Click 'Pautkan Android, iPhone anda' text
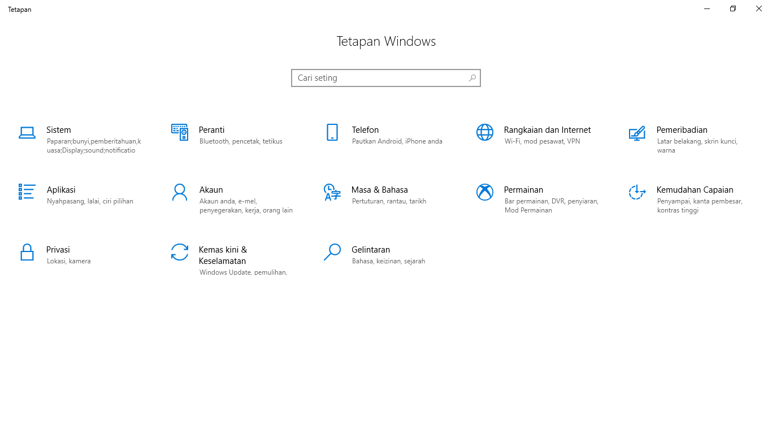772x434 pixels. click(x=397, y=141)
